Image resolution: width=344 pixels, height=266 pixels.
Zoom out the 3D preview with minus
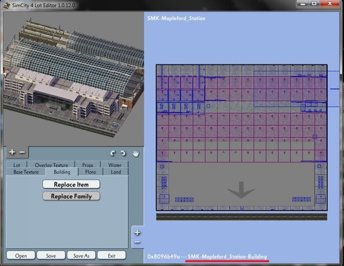click(22, 152)
